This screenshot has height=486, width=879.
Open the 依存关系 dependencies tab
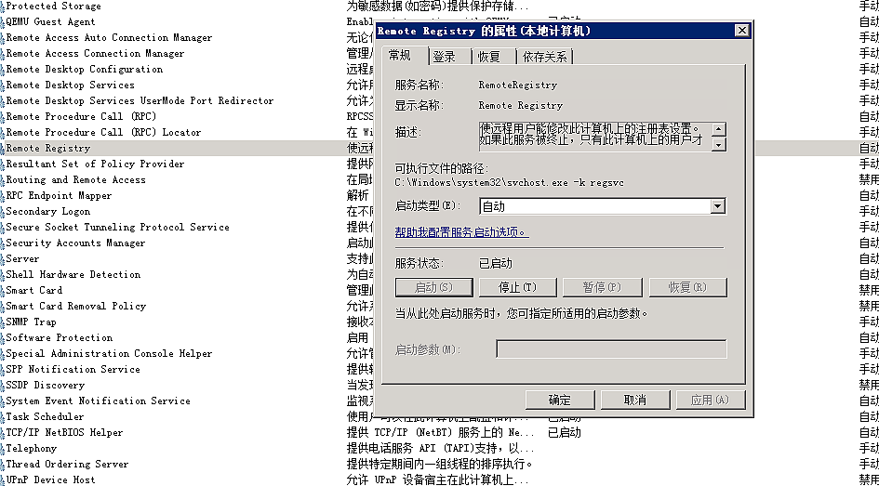(x=545, y=57)
